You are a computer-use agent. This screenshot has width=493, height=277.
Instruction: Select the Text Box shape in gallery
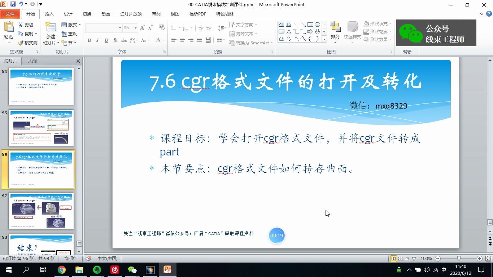tap(281, 25)
